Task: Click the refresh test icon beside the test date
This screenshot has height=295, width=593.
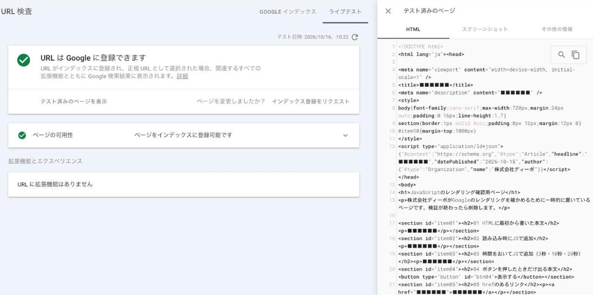Action: (355, 37)
